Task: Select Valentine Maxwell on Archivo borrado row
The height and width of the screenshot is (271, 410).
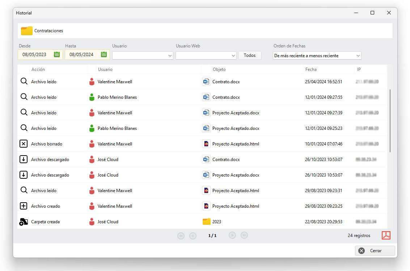Action: click(115, 144)
